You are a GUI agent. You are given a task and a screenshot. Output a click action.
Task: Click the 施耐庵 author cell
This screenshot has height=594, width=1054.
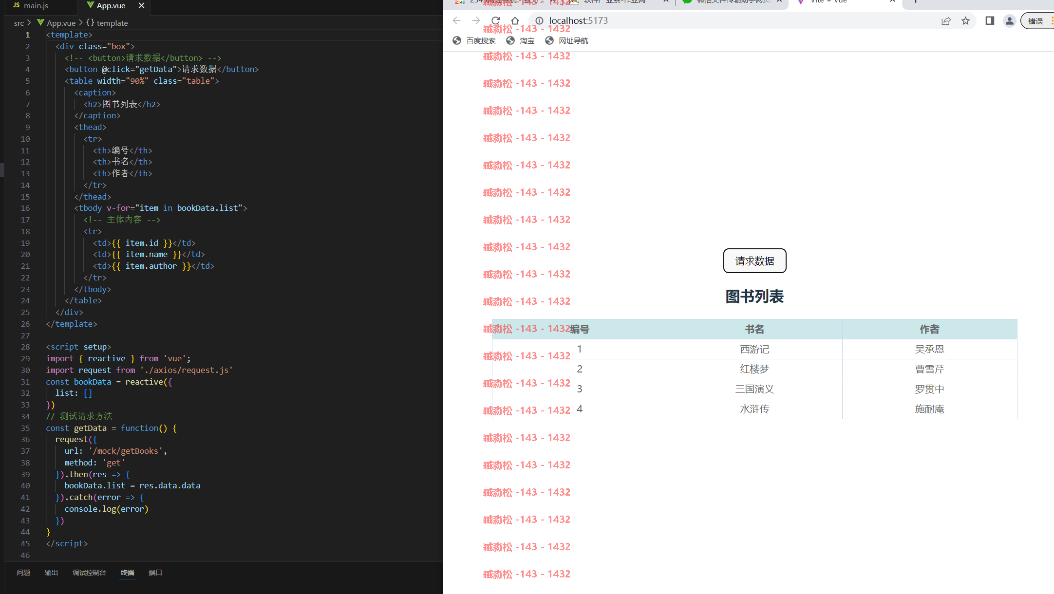tap(929, 409)
